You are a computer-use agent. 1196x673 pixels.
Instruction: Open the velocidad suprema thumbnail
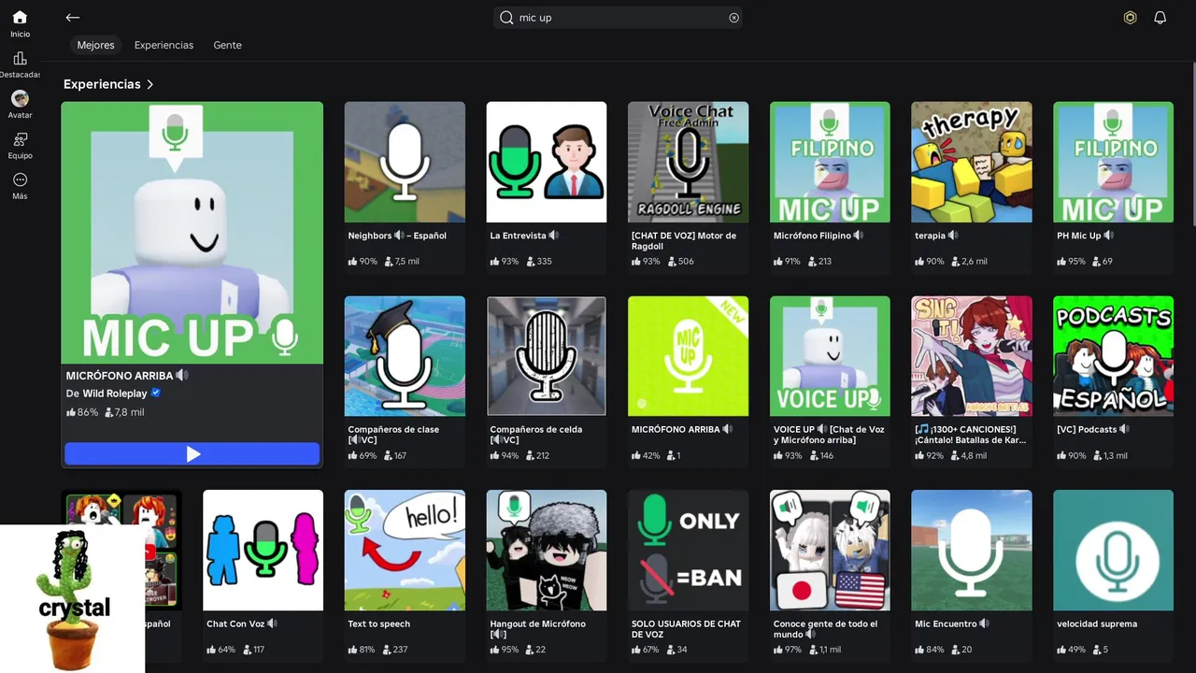tap(1114, 550)
